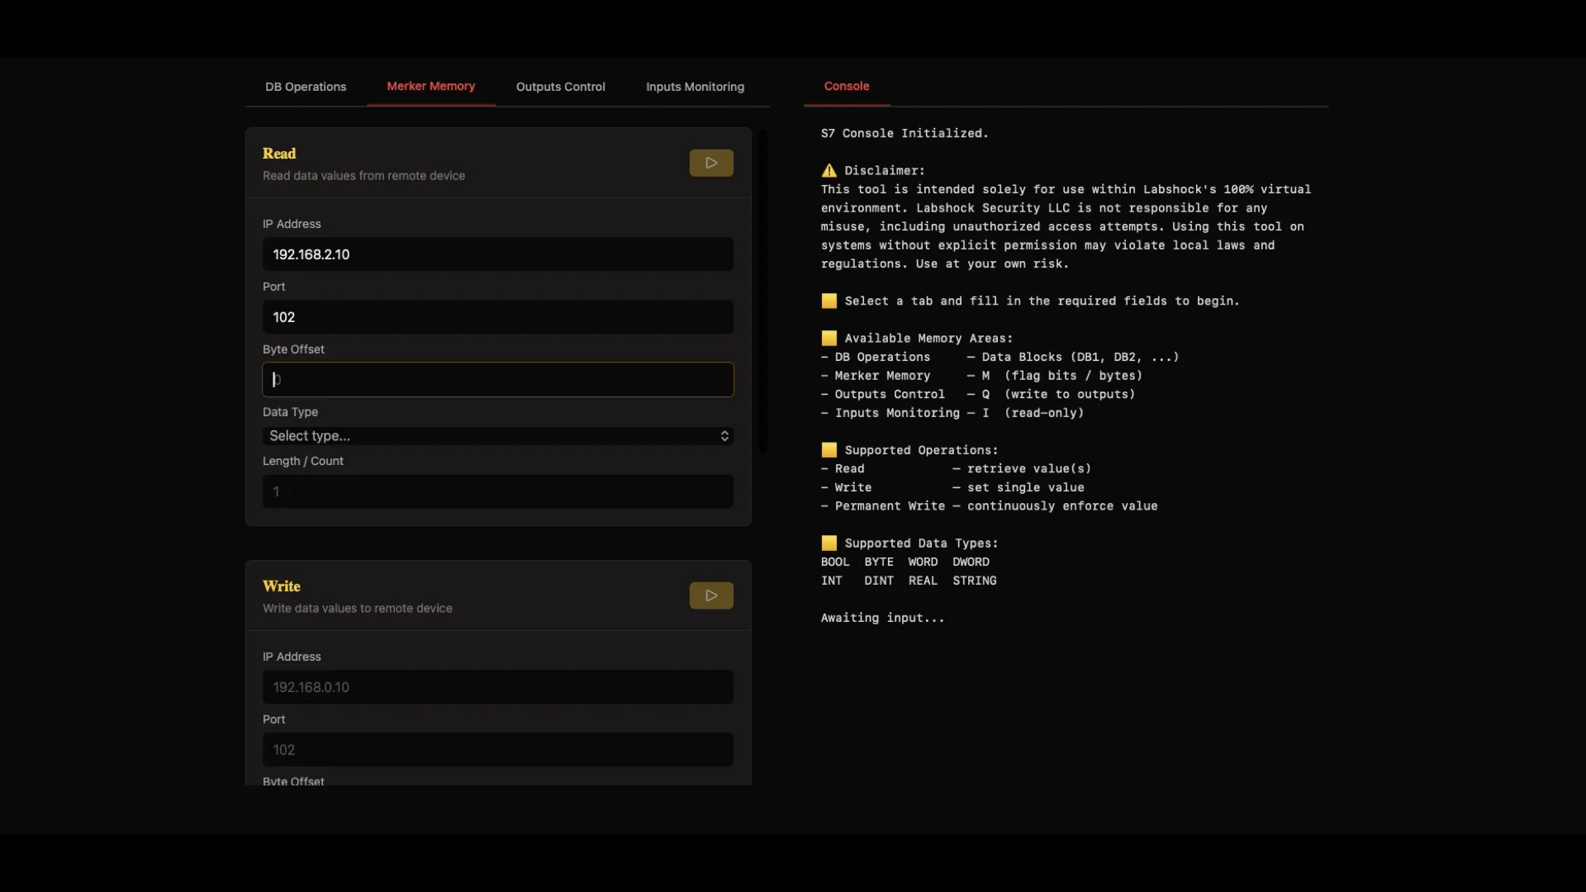Click 'S7 Console Initialized.' text
The height and width of the screenshot is (892, 1586).
[905, 133]
